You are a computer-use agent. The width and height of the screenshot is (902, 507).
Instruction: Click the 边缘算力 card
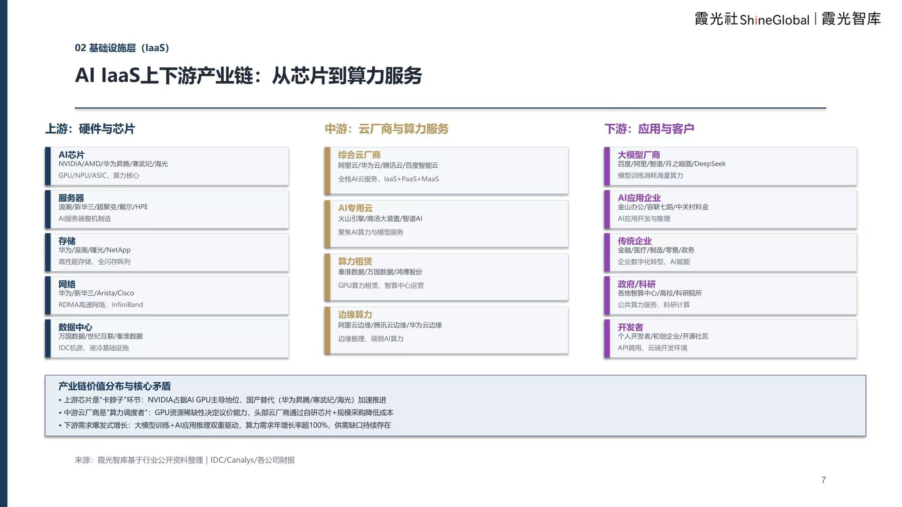(x=446, y=330)
